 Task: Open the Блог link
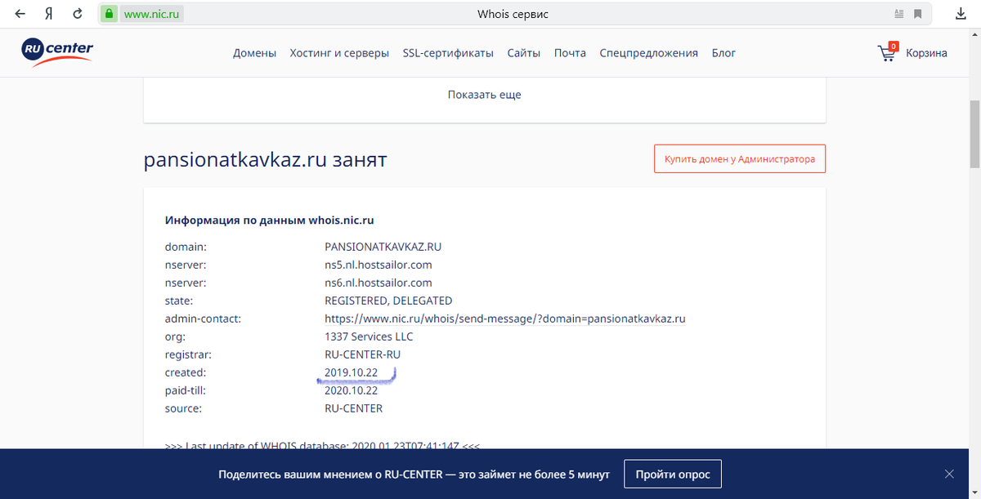click(723, 52)
